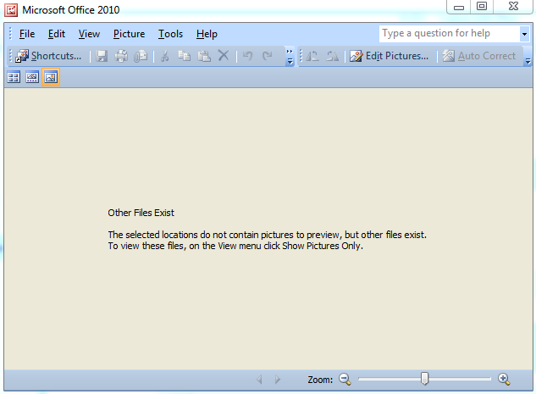Click the Picture Manager title bar icon
This screenshot has height=394, width=536.
(11, 10)
